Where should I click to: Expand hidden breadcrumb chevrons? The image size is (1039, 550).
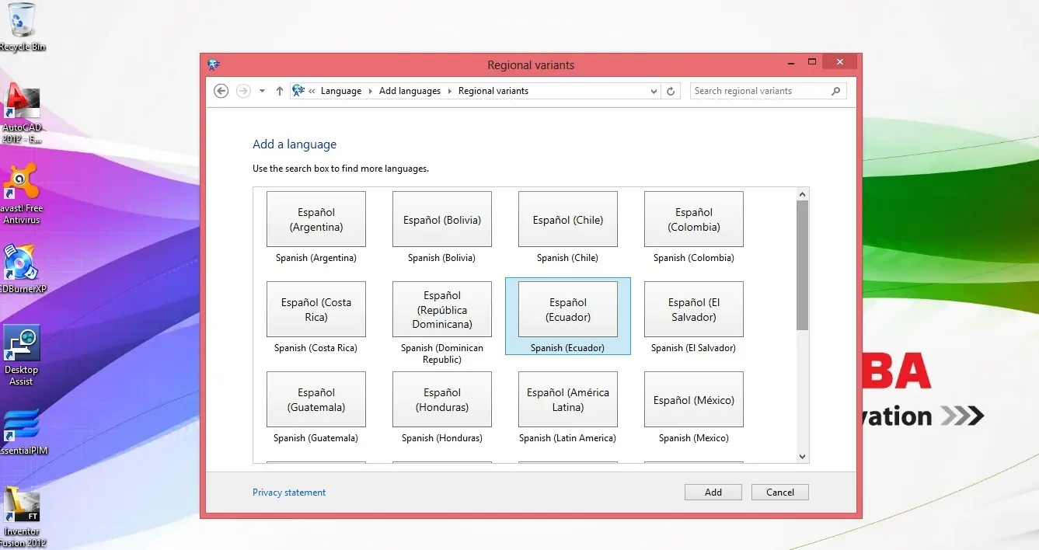pos(312,91)
